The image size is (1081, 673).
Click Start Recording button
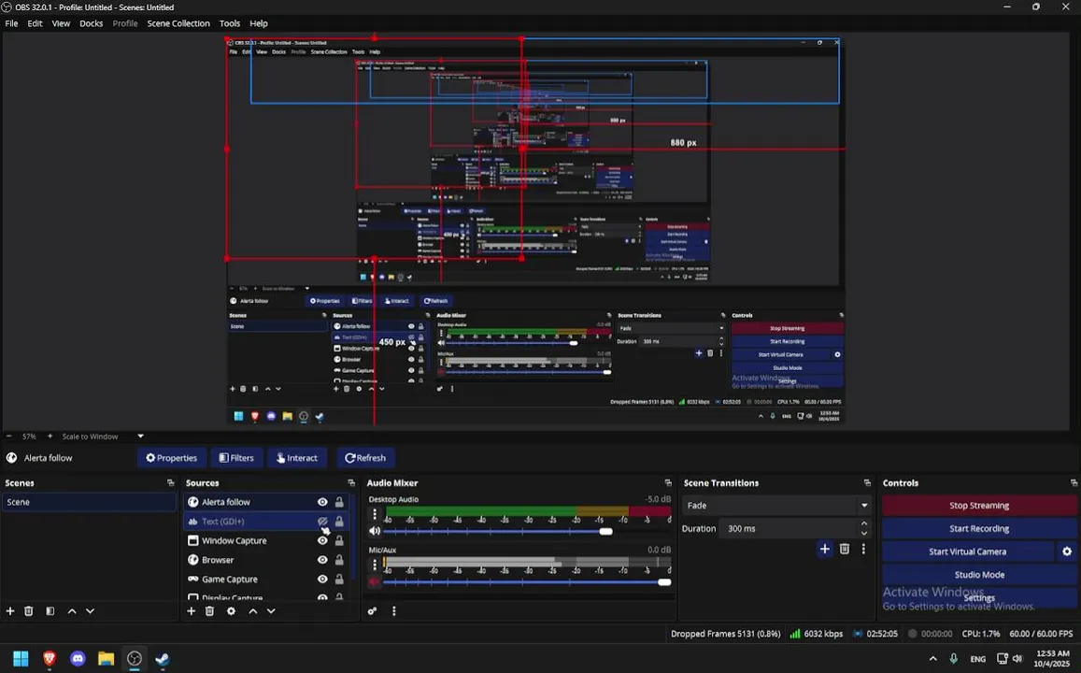click(x=979, y=528)
